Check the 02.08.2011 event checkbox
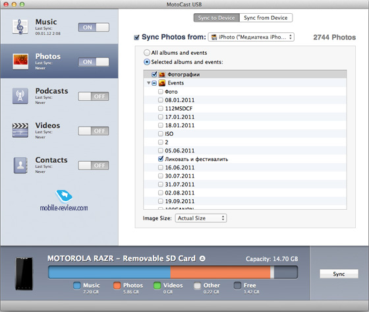The height and width of the screenshot is (312, 369). tap(161, 193)
